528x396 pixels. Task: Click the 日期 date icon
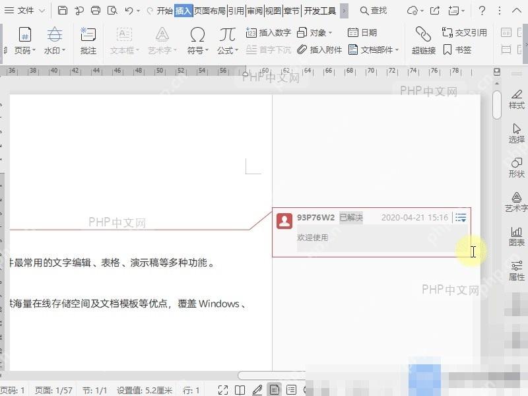[362, 32]
